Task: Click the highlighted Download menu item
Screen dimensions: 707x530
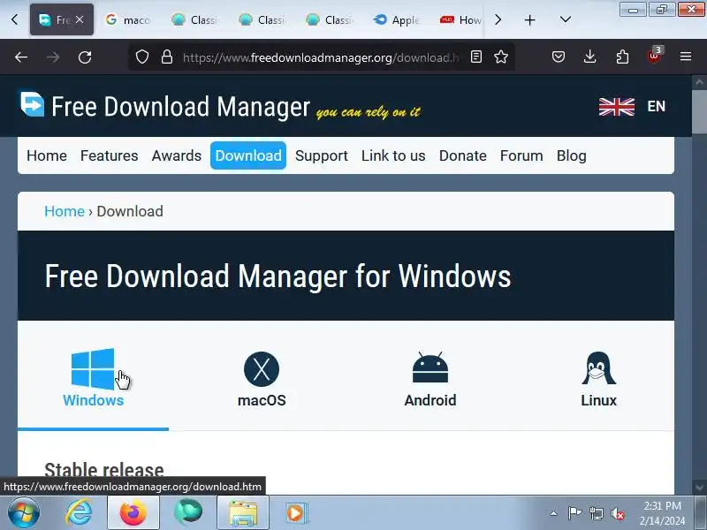Action: [248, 156]
